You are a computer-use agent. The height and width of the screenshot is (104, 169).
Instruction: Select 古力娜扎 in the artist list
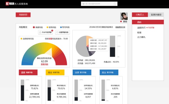(x=141, y=37)
